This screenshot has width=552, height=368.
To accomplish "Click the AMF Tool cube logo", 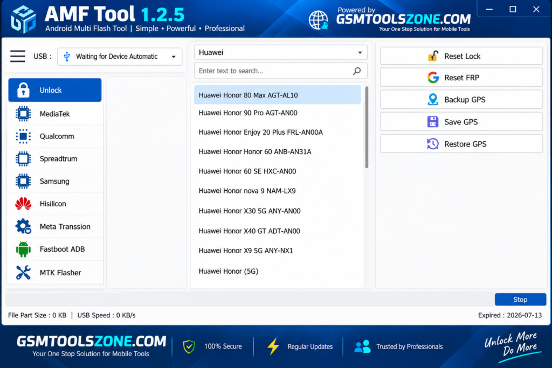I will click(23, 19).
